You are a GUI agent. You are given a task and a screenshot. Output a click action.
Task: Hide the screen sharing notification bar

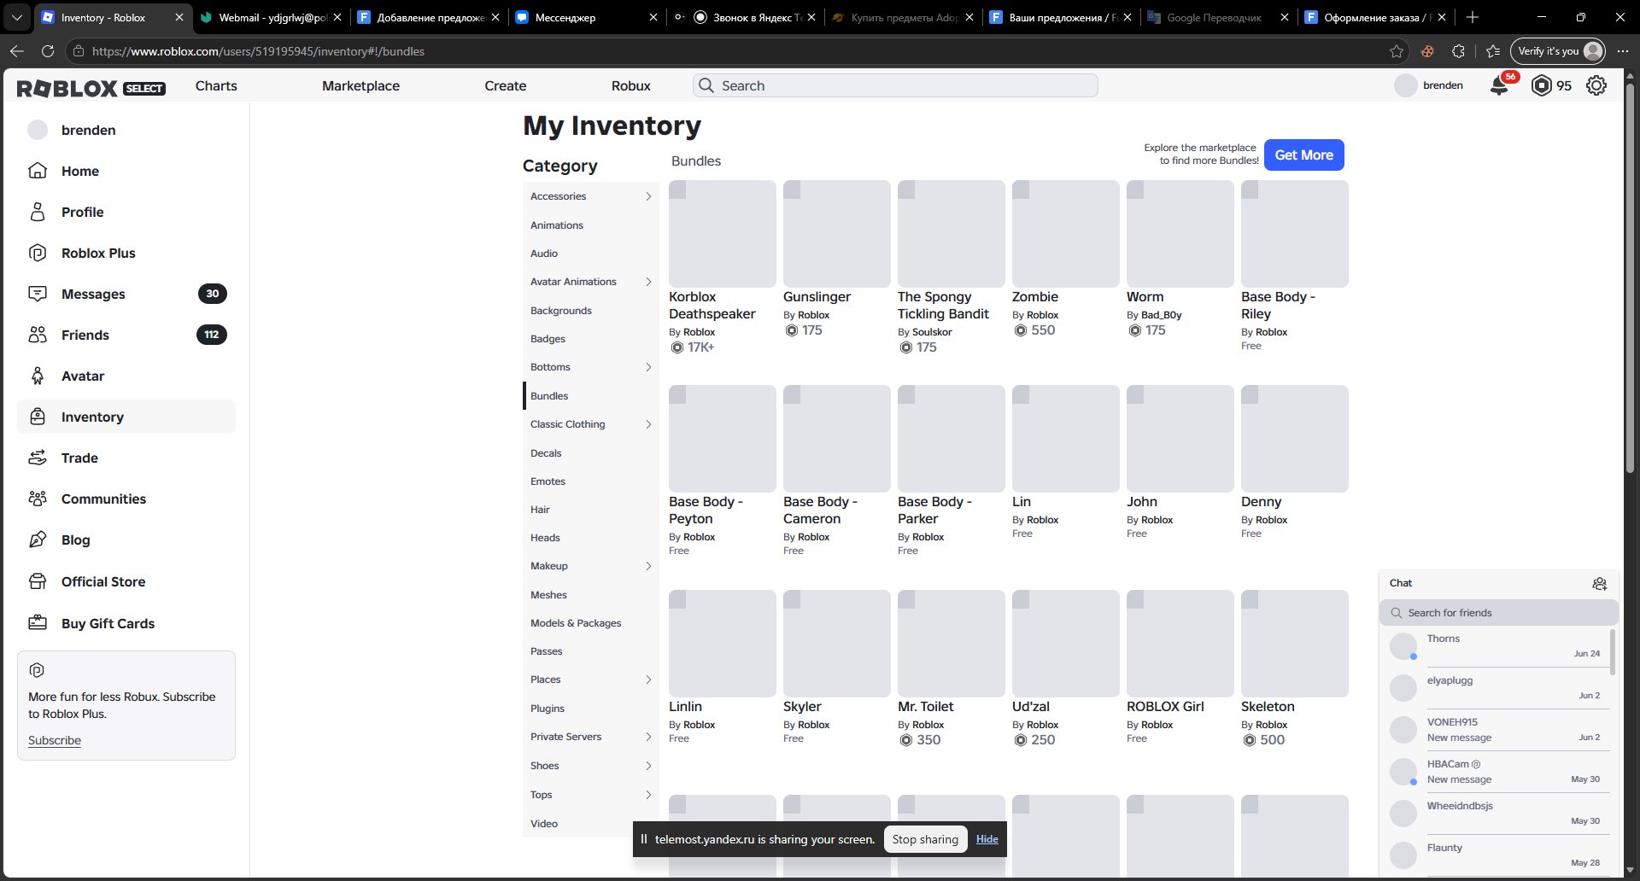point(987,839)
